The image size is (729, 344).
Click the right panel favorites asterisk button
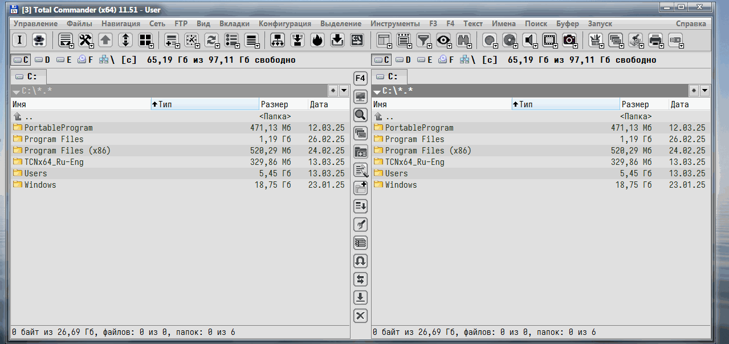coord(694,91)
